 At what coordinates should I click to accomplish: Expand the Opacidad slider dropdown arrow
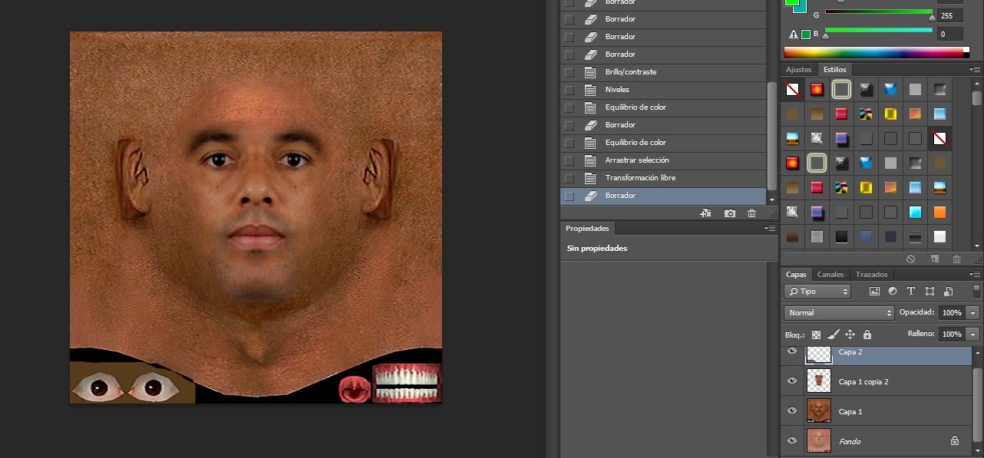click(973, 313)
